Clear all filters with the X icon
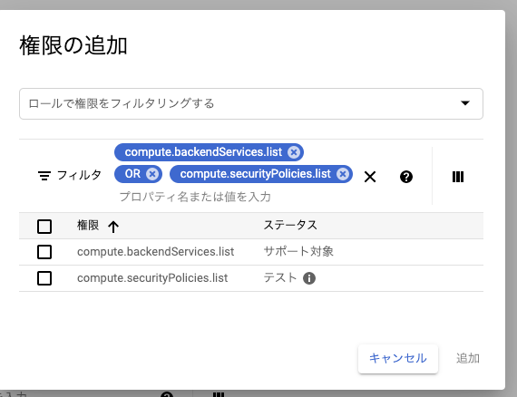 click(x=370, y=177)
